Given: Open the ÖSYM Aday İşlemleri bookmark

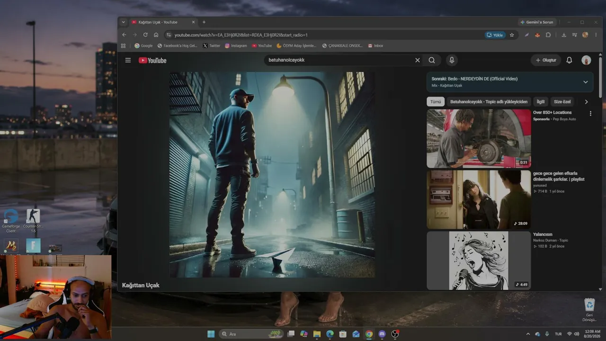Looking at the screenshot, I should pos(296,45).
